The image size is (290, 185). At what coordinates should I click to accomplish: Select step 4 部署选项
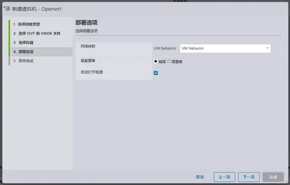[x=42, y=52]
